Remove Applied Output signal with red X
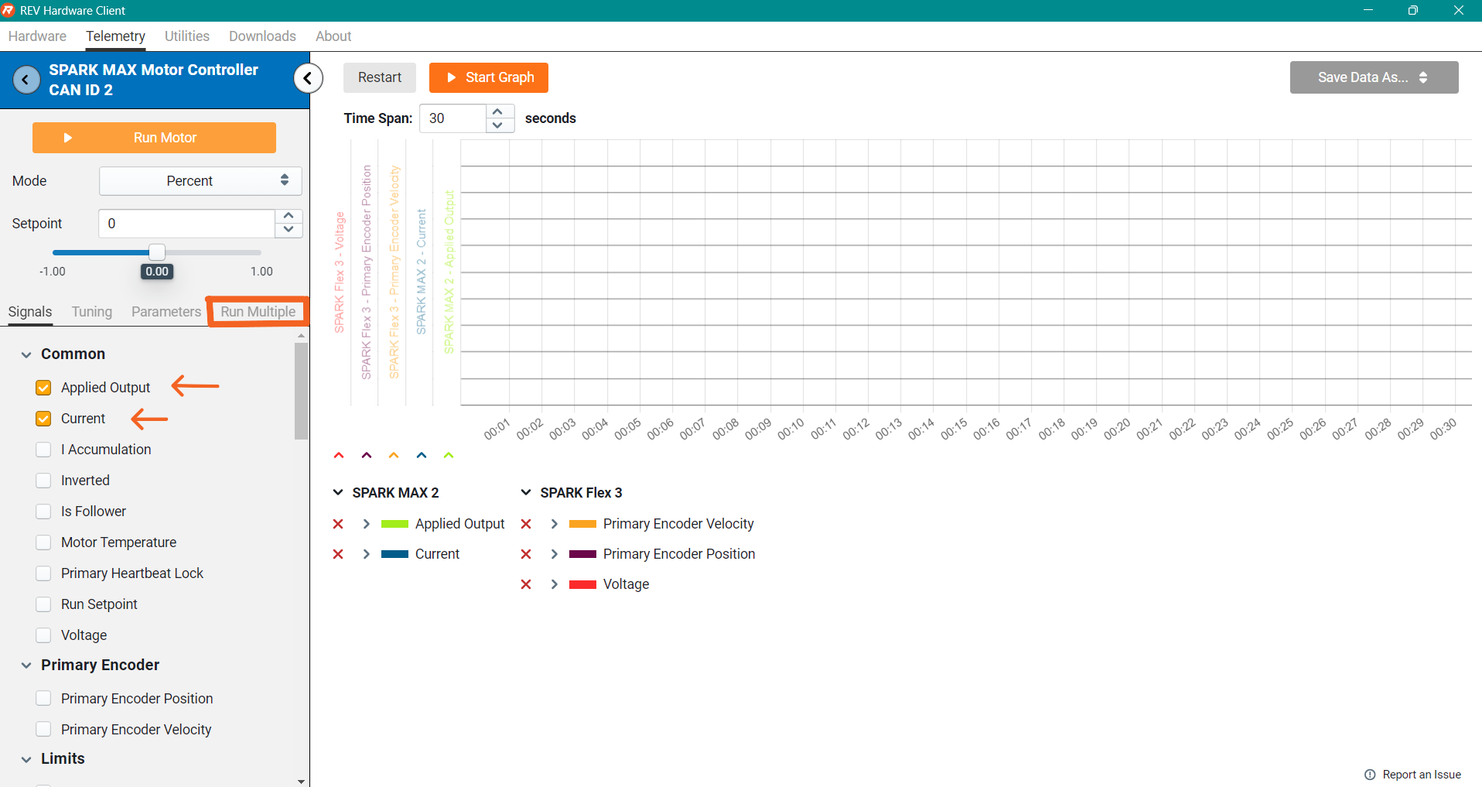 coord(338,524)
